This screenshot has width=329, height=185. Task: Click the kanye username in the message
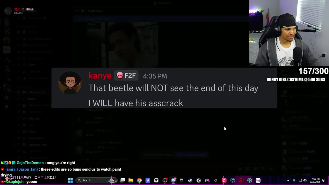click(100, 76)
